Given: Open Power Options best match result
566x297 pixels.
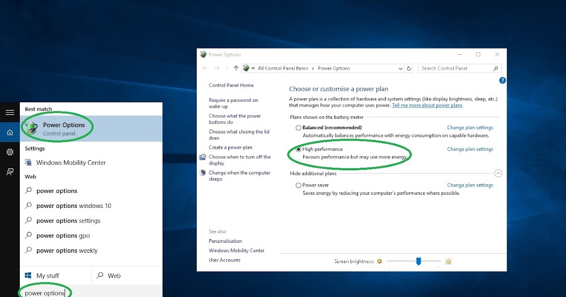Looking at the screenshot, I should 91,129.
